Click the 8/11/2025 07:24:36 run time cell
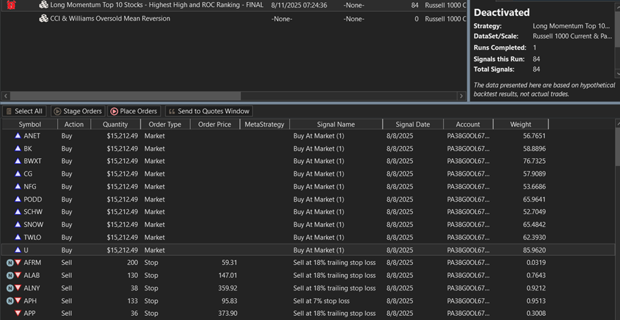The height and width of the screenshot is (320, 620). (x=299, y=5)
